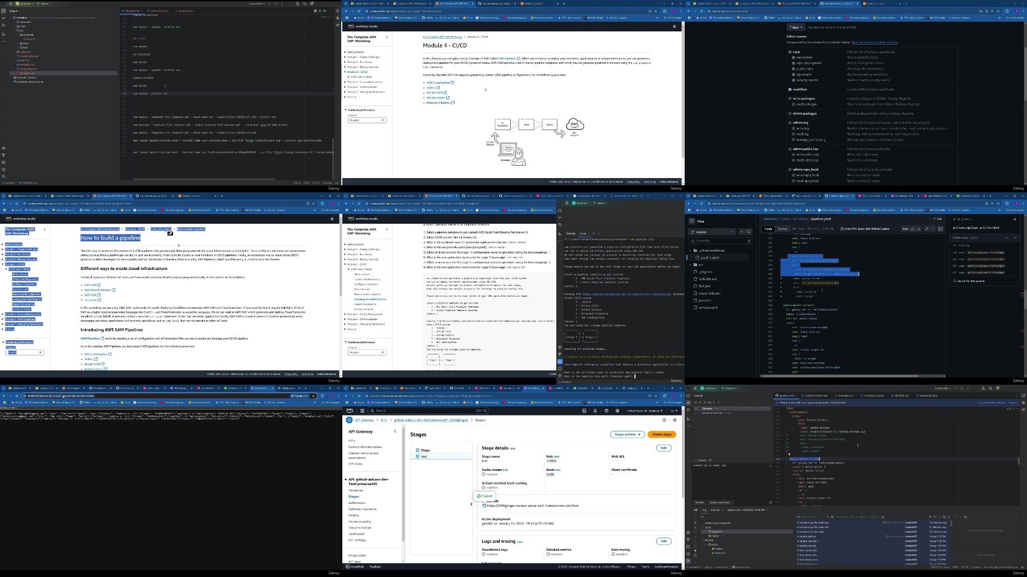Open Authorizers in API Gateway sidebar
Image resolution: width=1027 pixels, height=577 pixels.
(x=357, y=503)
